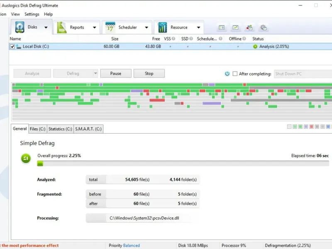Click Defragmentation (2.25%) status entry

pyautogui.click(x=288, y=245)
